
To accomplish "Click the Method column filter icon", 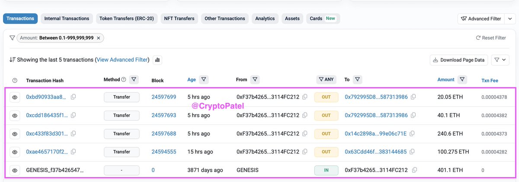I will [x=134, y=80].
